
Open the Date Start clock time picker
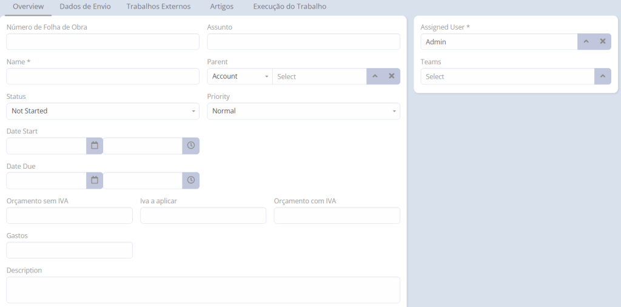pyautogui.click(x=191, y=146)
